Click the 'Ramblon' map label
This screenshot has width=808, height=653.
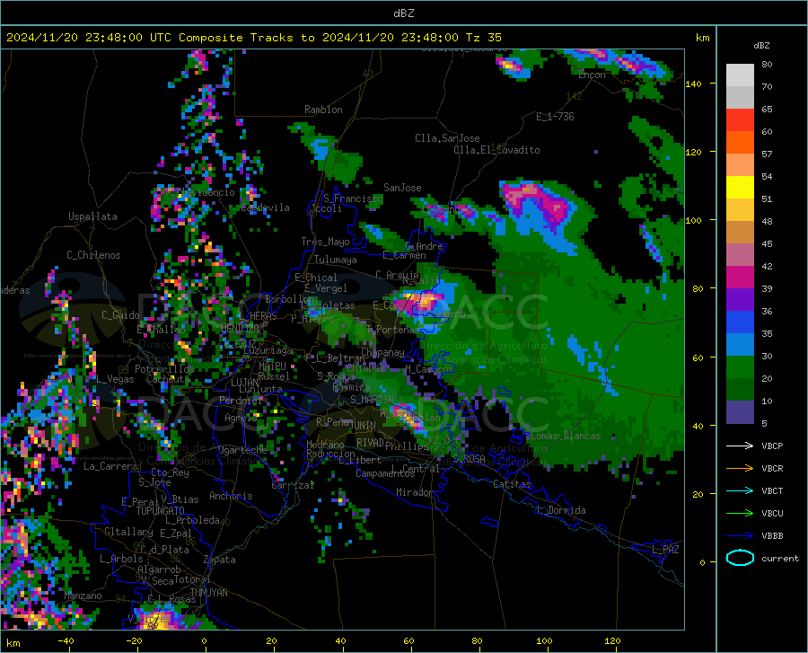click(323, 110)
